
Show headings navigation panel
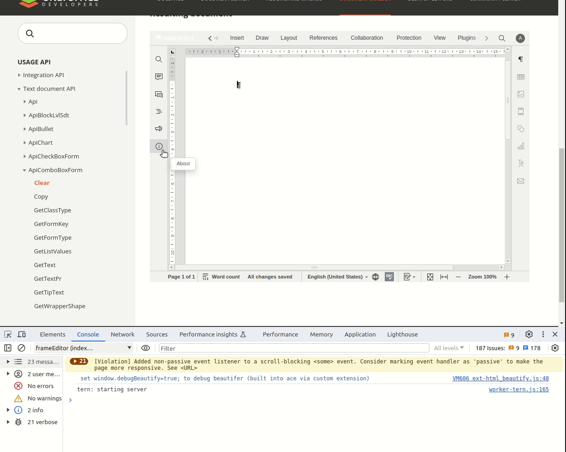point(159,111)
